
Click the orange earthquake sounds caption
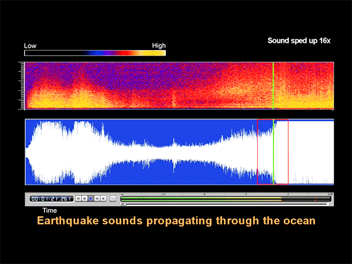click(x=176, y=221)
